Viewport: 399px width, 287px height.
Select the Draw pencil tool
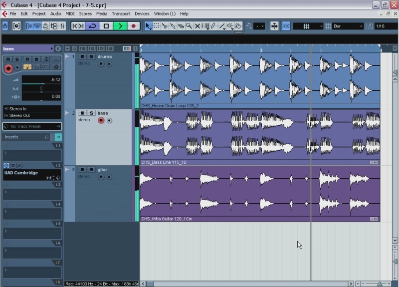tap(213, 26)
